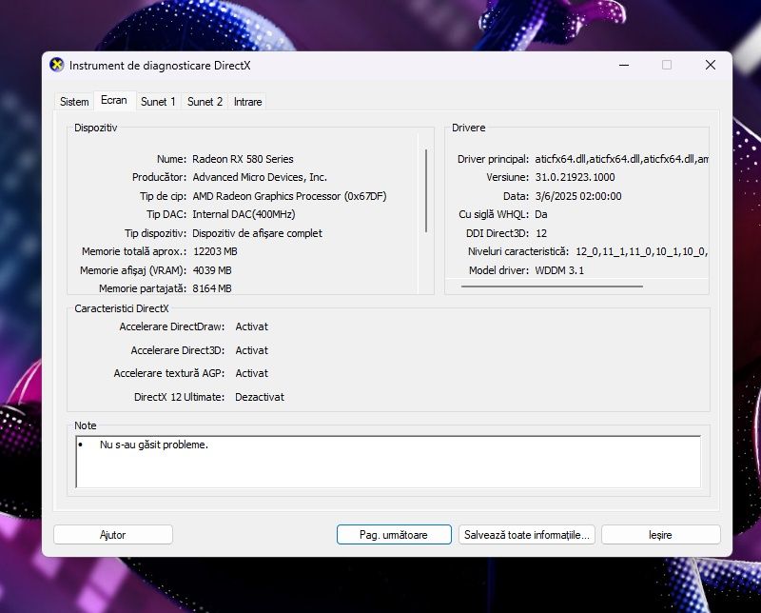Open the Sunet 2 tab
The height and width of the screenshot is (613, 761).
point(205,102)
